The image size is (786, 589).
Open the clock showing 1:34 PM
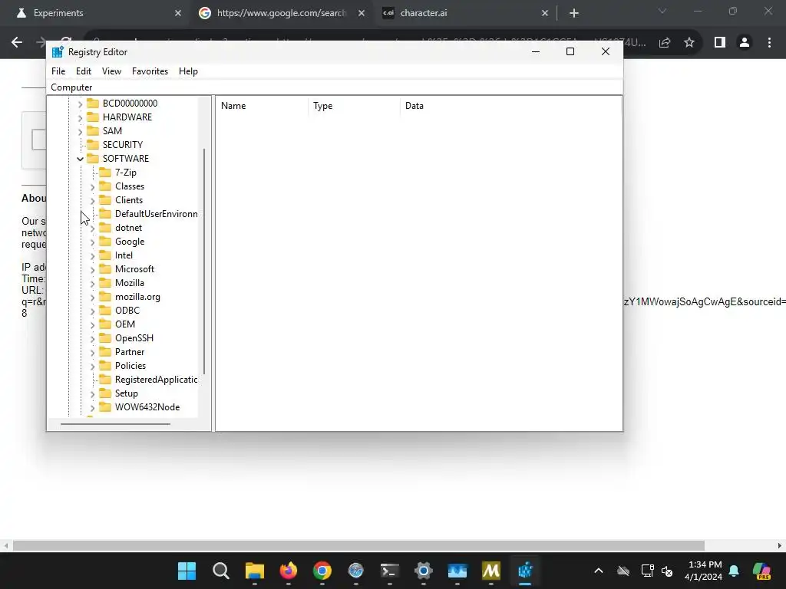click(x=705, y=571)
